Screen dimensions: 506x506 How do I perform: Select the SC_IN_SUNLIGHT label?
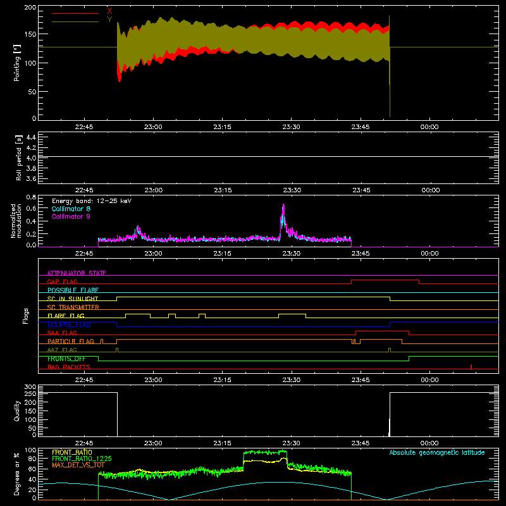click(73, 299)
